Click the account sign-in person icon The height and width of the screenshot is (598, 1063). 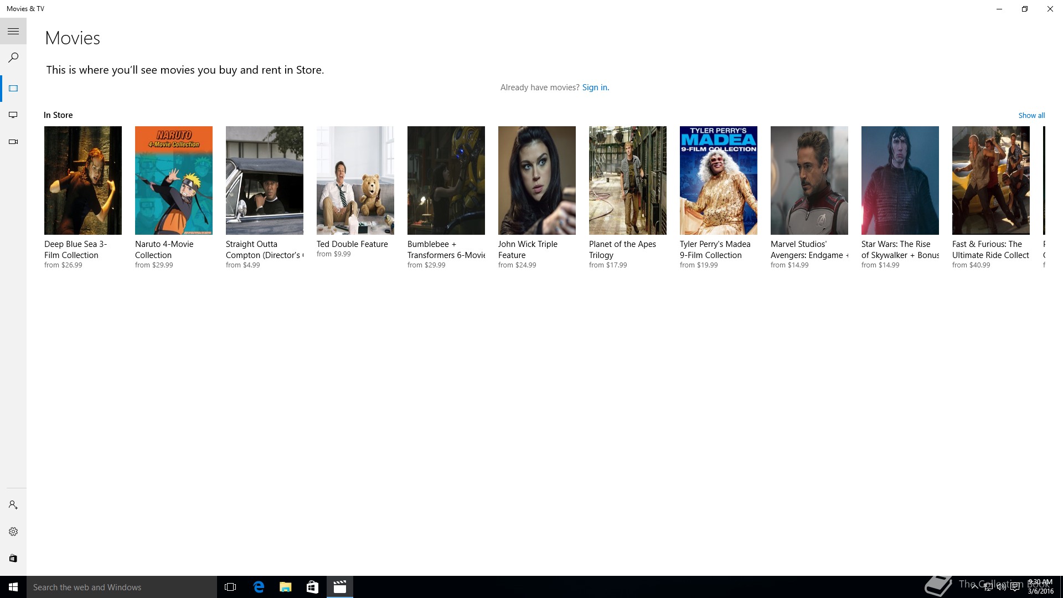click(13, 505)
